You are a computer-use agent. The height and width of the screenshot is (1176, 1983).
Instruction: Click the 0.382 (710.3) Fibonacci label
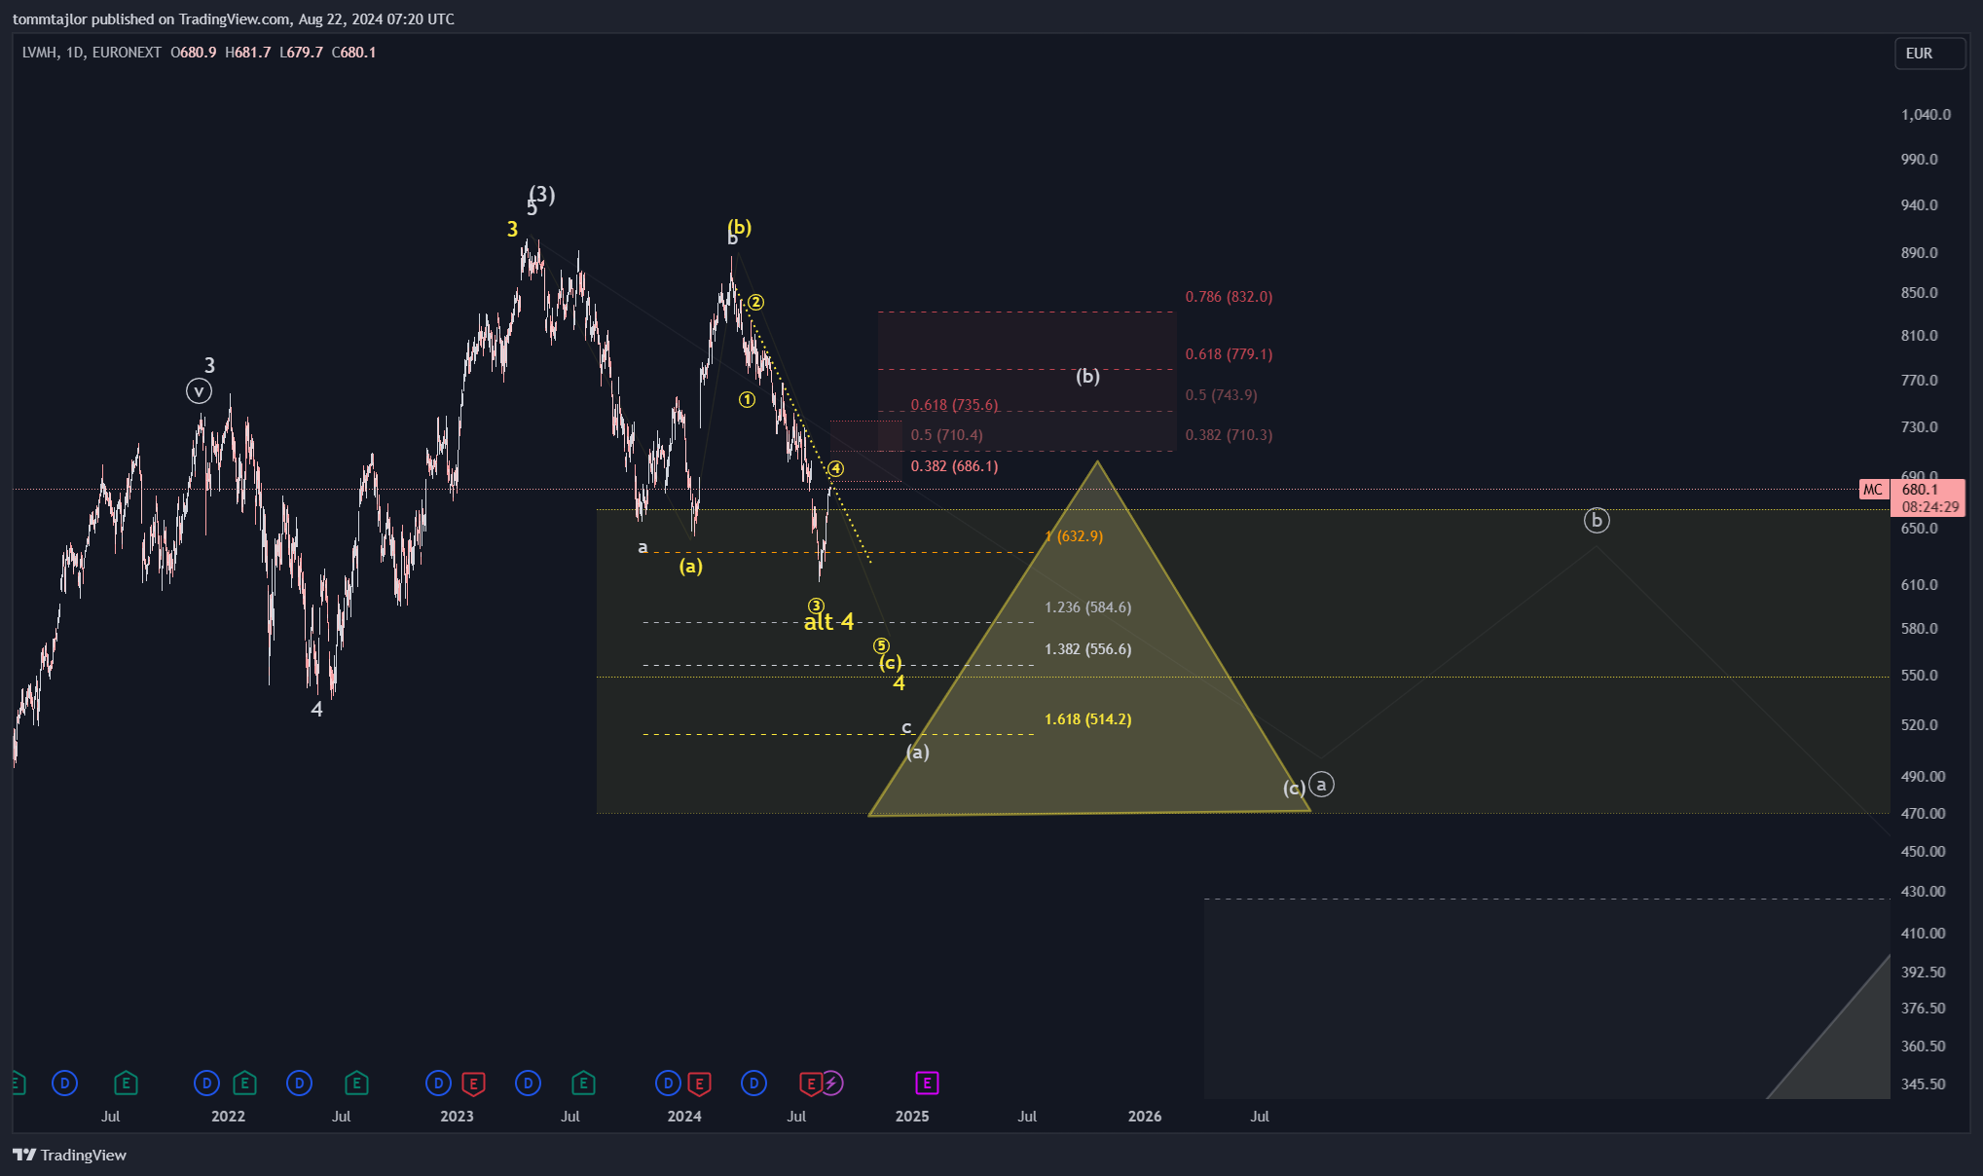1229,435
